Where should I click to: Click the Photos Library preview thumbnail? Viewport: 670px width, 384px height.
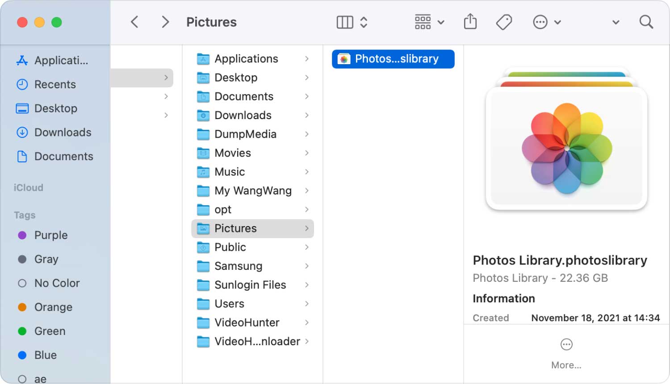pyautogui.click(x=566, y=147)
